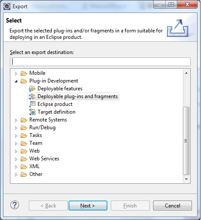Expand the Remote Systems node
Viewport: 201px width, 220px height.
tap(16, 120)
